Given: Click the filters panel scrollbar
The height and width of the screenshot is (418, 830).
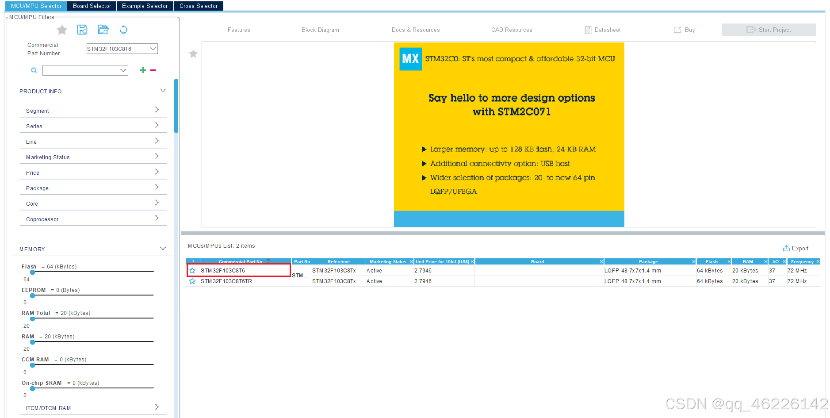Looking at the screenshot, I should pos(176,106).
